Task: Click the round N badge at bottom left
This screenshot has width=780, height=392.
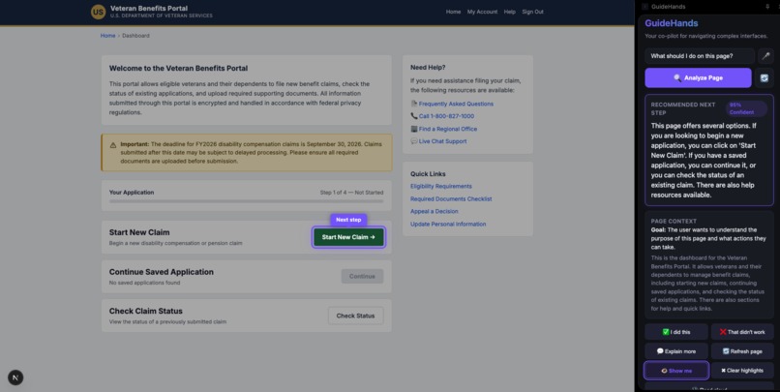Action: [15, 377]
